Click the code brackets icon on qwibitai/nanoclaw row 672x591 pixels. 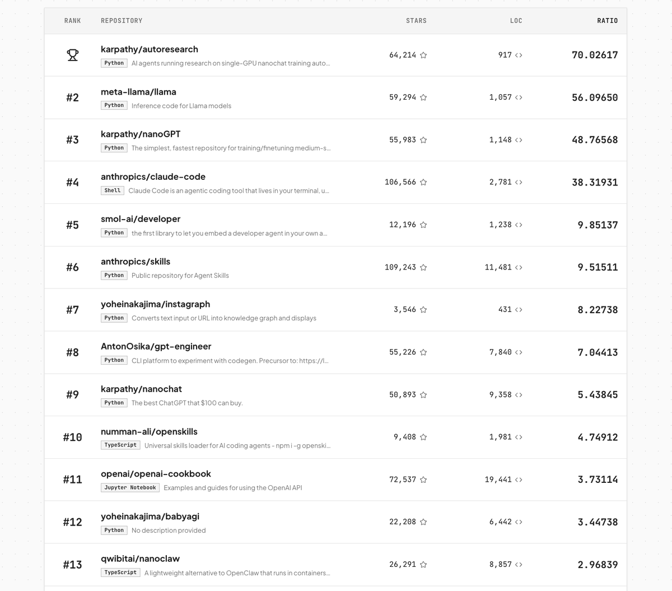click(x=519, y=564)
